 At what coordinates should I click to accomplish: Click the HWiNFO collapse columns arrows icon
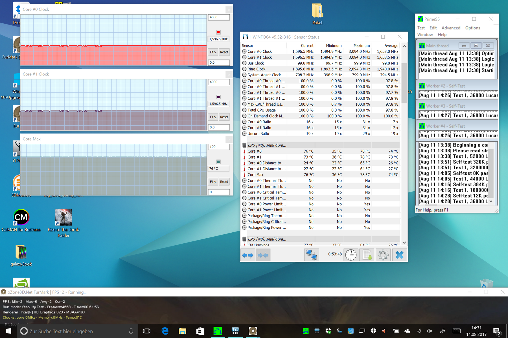pos(263,255)
